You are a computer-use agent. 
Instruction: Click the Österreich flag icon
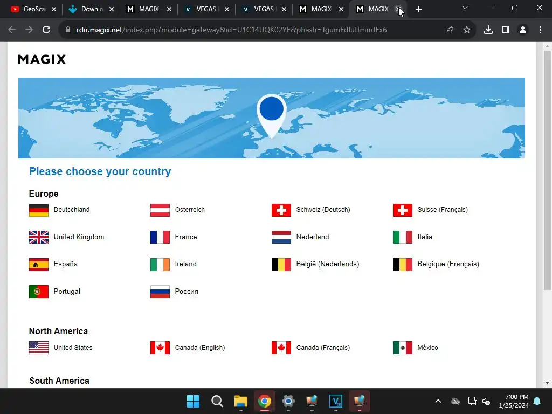coord(160,210)
